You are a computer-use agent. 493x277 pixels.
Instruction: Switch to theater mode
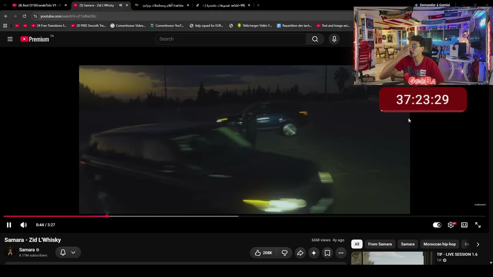click(464, 225)
